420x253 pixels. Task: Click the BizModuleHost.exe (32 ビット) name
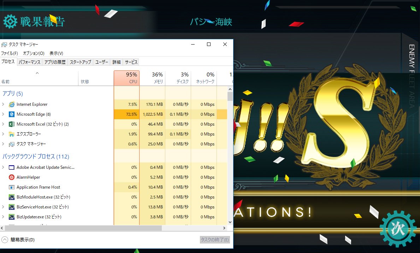click(43, 197)
